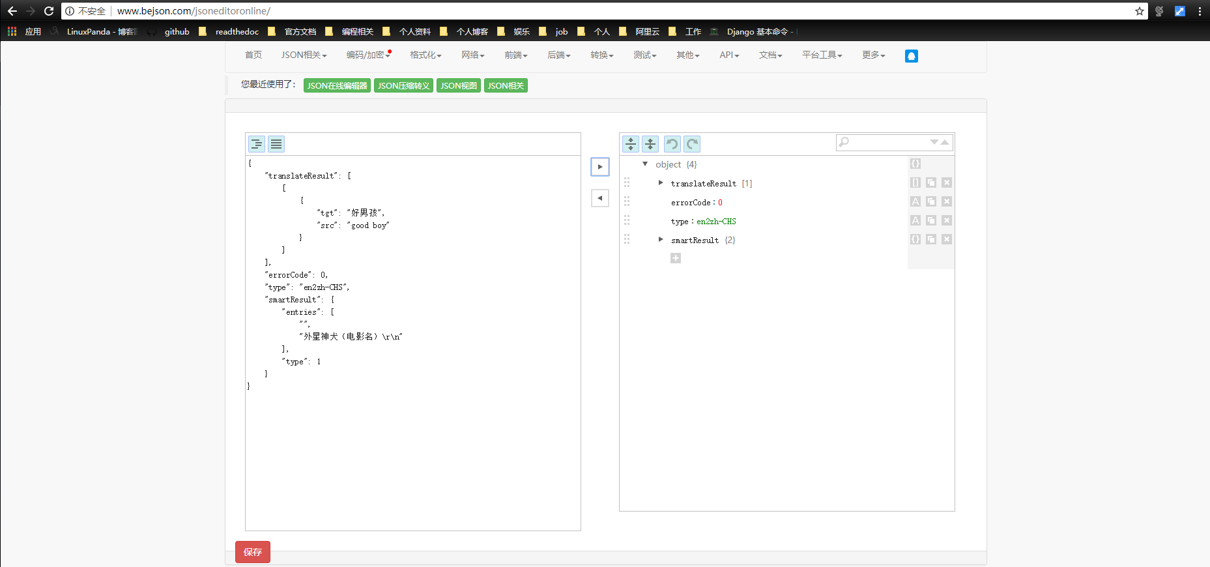1210x567 pixels.
Task: Click the JSON在线编辑器 recent tool button
Action: [x=337, y=85]
